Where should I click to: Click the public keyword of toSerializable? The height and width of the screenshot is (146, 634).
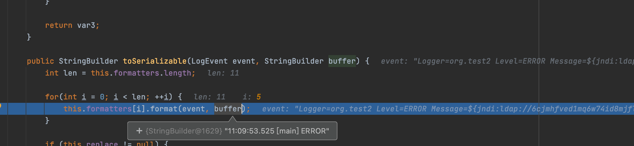40,61
